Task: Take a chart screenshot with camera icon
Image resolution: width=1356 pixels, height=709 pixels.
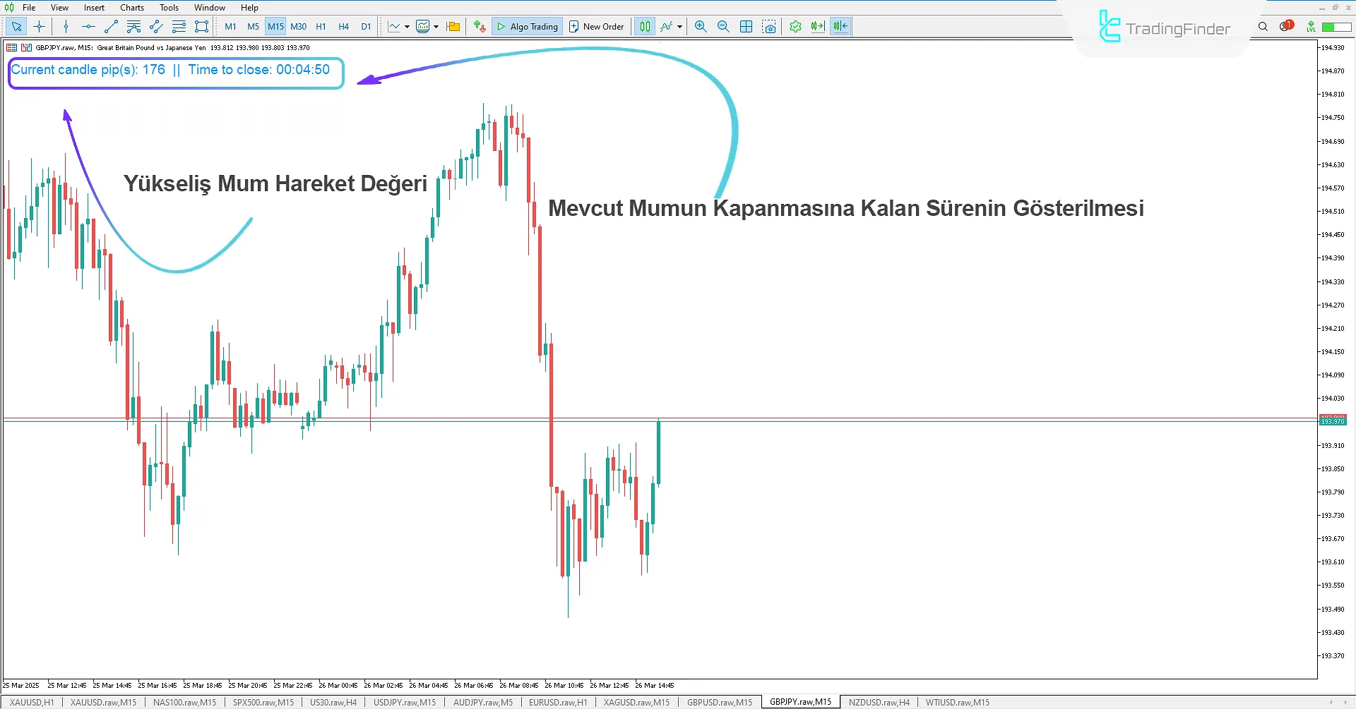Action: pyautogui.click(x=769, y=27)
